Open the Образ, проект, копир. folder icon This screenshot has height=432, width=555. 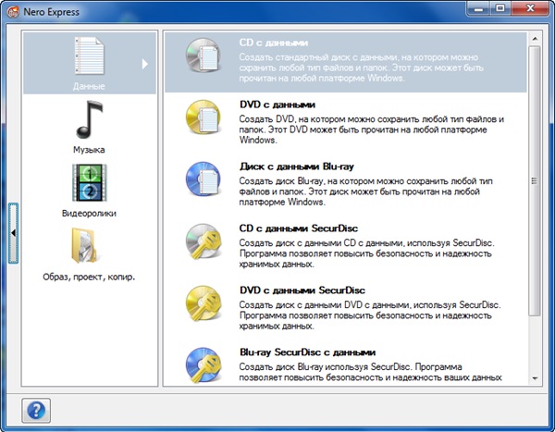85,246
